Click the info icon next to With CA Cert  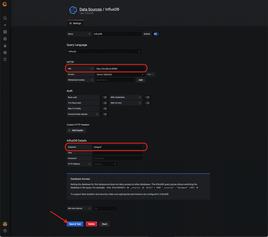pos(140,103)
